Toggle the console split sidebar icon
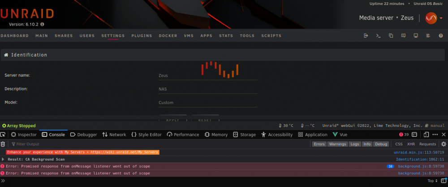Viewport: 448px width, 187px height. click(x=444, y=180)
